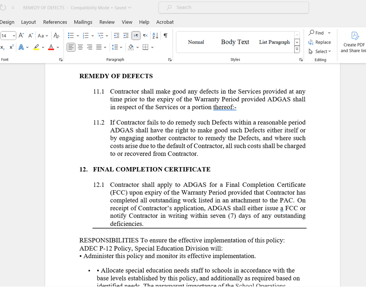Open Acrobat tab
366x287 pixels.
pos(165,22)
